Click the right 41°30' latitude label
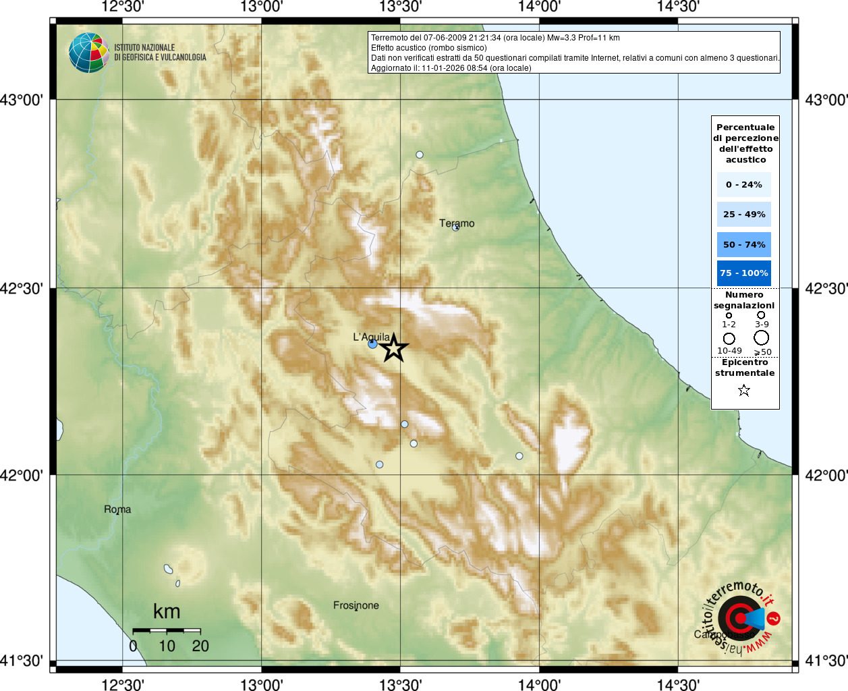The image size is (848, 691). (826, 661)
